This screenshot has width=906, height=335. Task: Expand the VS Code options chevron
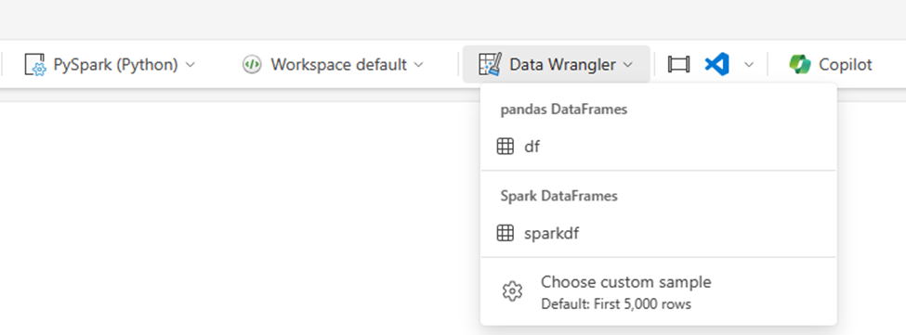click(x=749, y=65)
